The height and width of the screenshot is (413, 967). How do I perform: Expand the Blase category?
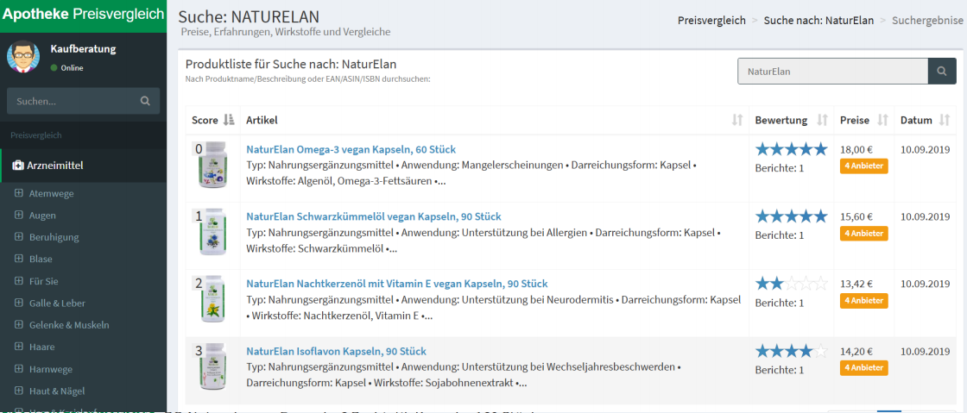point(18,260)
